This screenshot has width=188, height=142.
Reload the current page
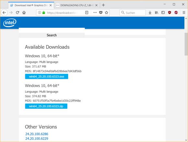point(18,13)
